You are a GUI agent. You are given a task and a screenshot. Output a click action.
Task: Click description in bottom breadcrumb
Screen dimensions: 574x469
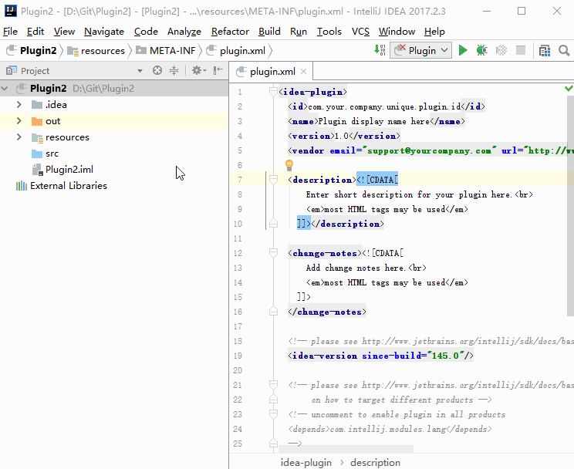[375, 462]
